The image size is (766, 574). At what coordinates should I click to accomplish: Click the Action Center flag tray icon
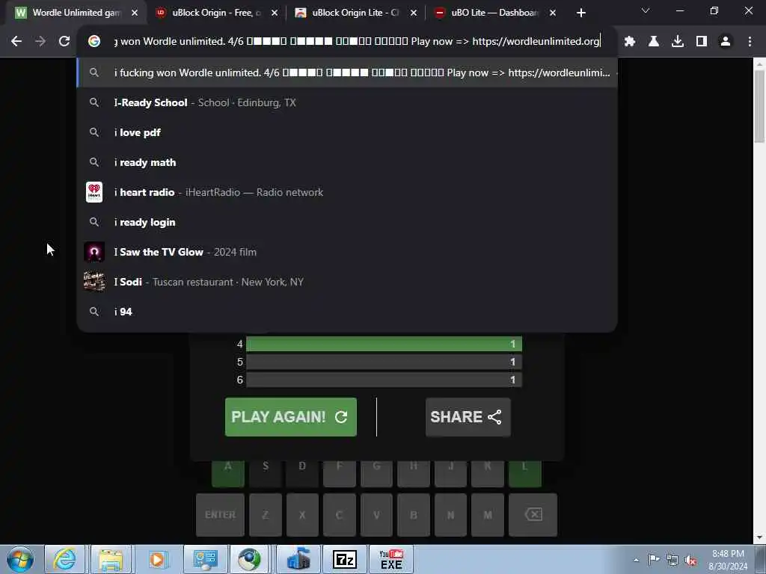(654, 560)
